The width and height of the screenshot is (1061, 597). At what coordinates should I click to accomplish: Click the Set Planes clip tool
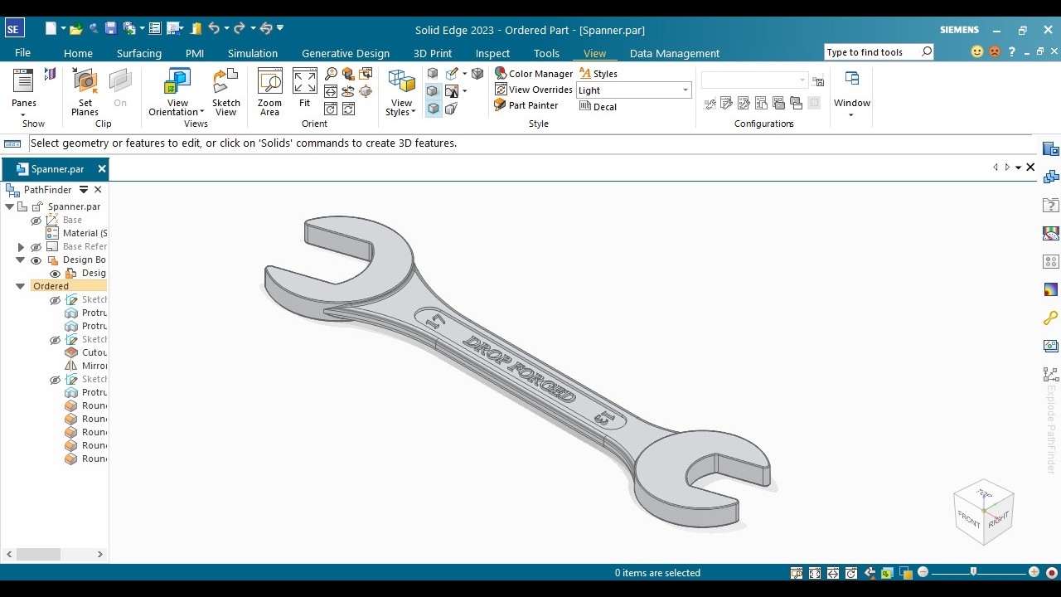(x=85, y=92)
